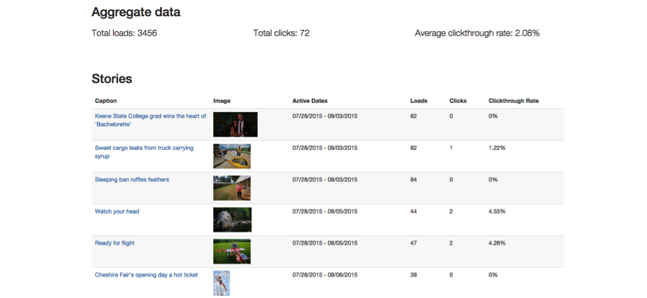
Task: Click the Image column header
Action: 222,101
